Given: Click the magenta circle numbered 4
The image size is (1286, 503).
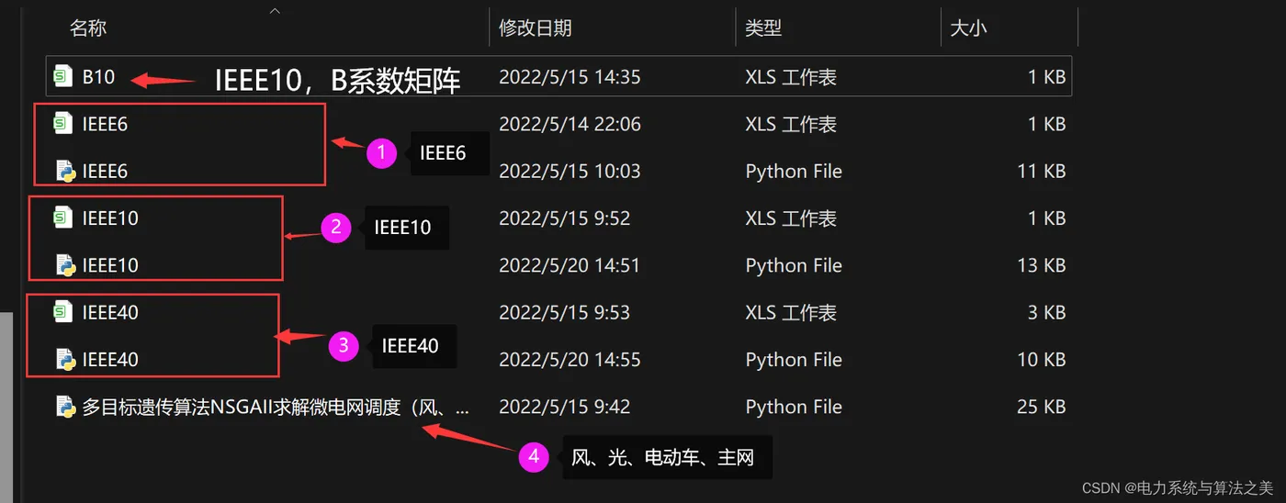Looking at the screenshot, I should (534, 456).
